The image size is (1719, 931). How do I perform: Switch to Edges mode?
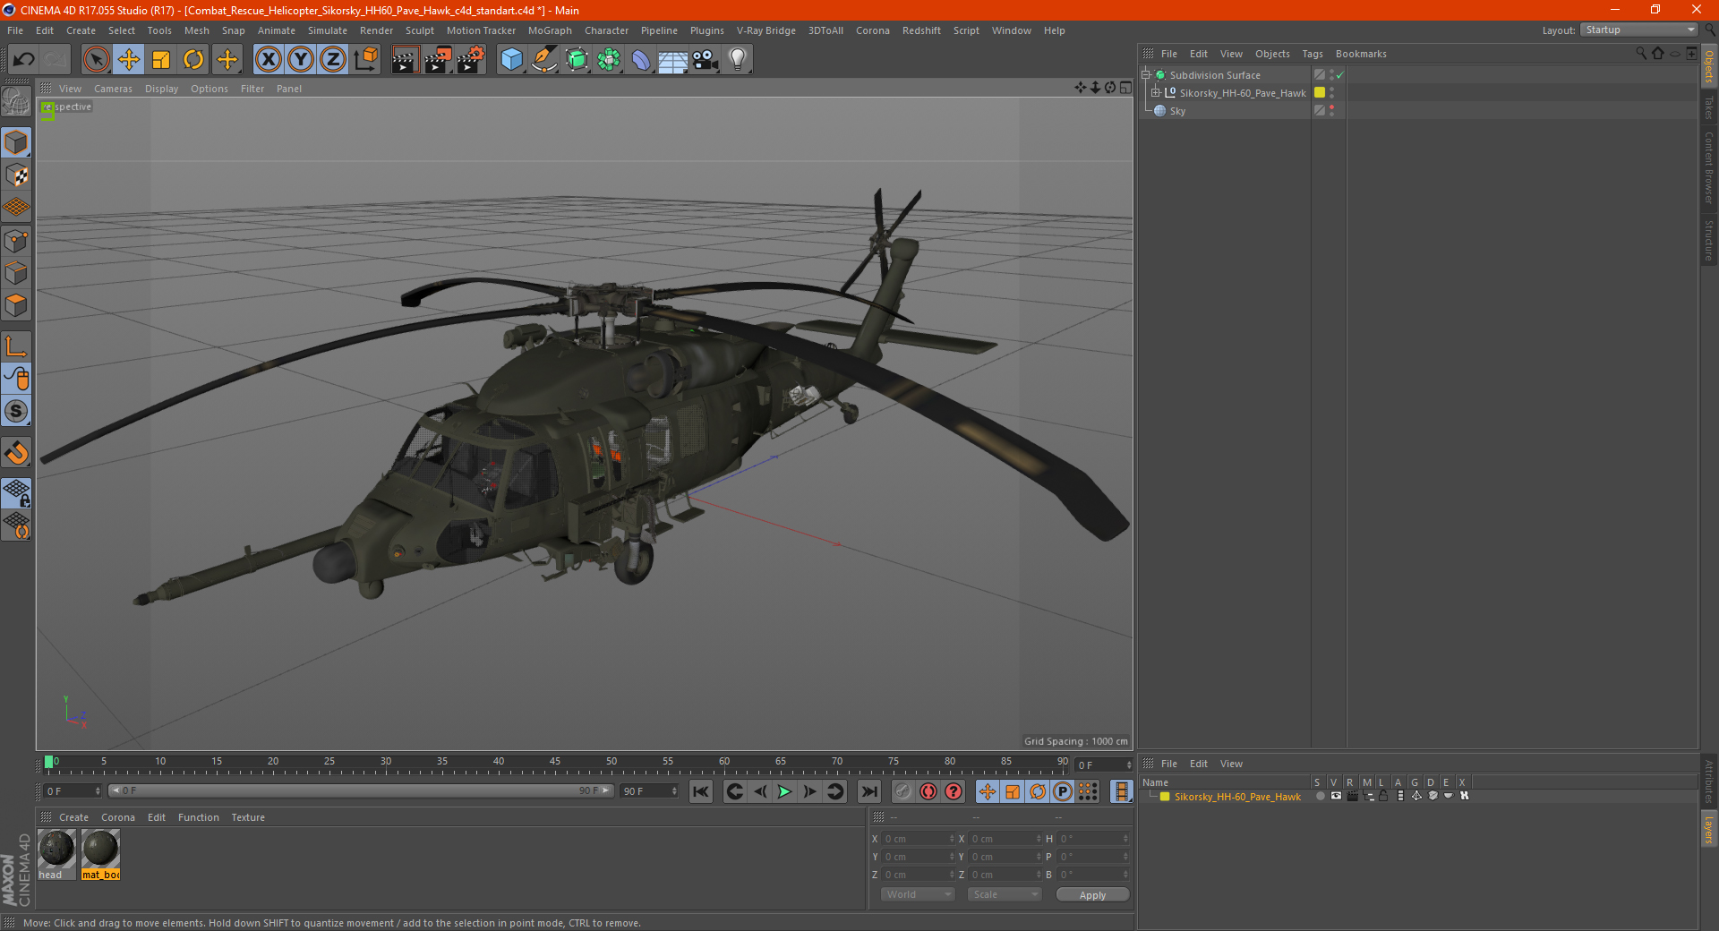[x=16, y=273]
